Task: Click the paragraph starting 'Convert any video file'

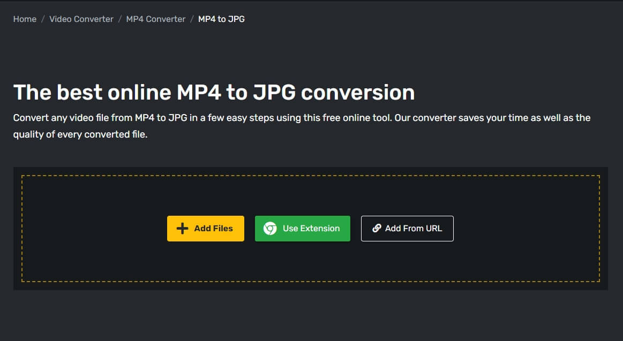Action: (302, 126)
